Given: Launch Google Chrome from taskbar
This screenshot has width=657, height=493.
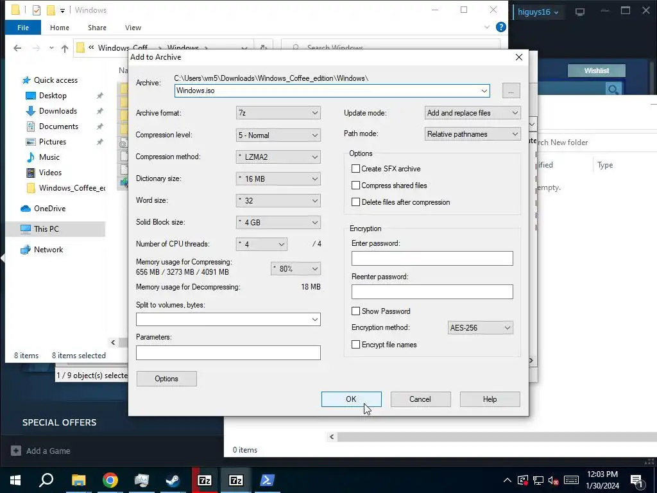Looking at the screenshot, I should [110, 480].
